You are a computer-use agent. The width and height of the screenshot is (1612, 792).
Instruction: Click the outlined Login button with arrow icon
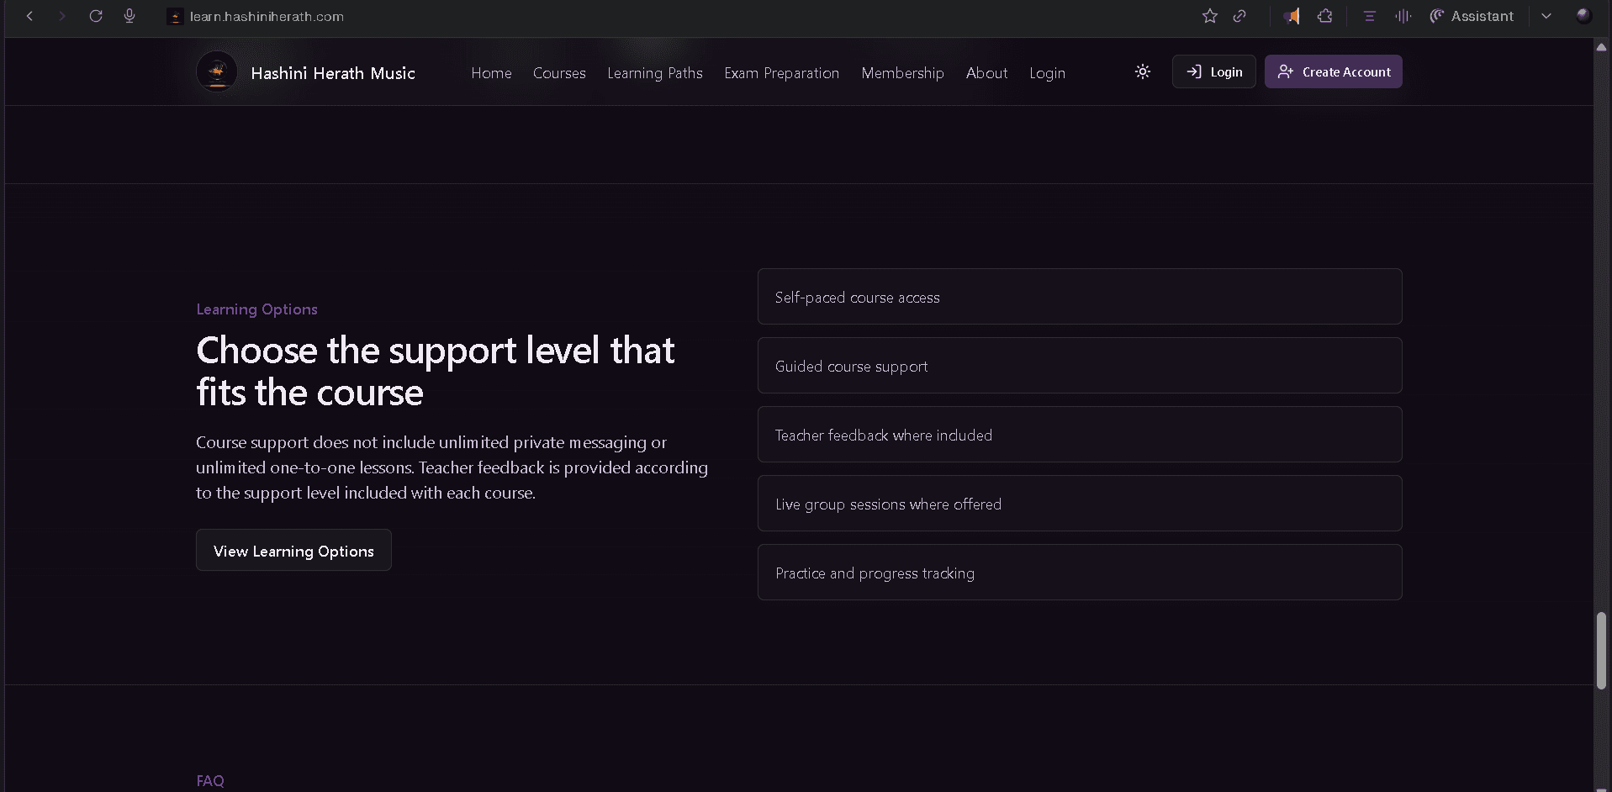click(1213, 71)
